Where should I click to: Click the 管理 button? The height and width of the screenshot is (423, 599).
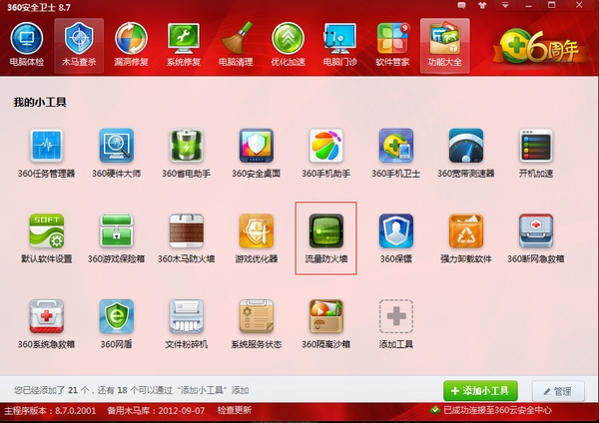click(x=558, y=391)
